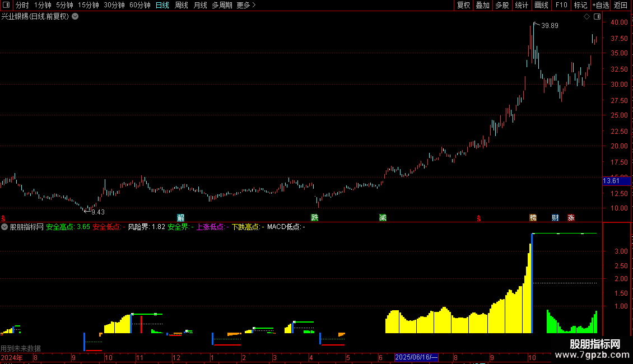Click the 40.00 price axis label
The height and width of the screenshot is (364, 633).
pos(619,22)
